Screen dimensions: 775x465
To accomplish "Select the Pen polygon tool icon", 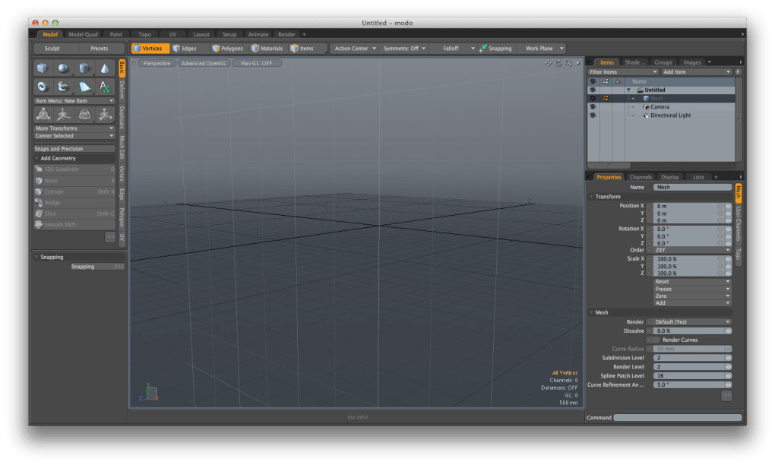I will [x=84, y=87].
